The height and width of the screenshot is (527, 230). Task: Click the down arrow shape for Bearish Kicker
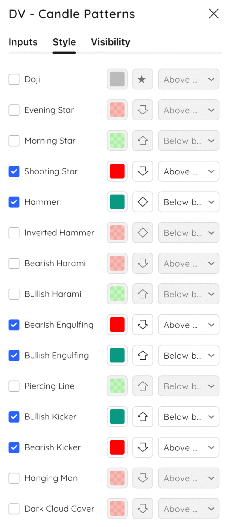143,447
